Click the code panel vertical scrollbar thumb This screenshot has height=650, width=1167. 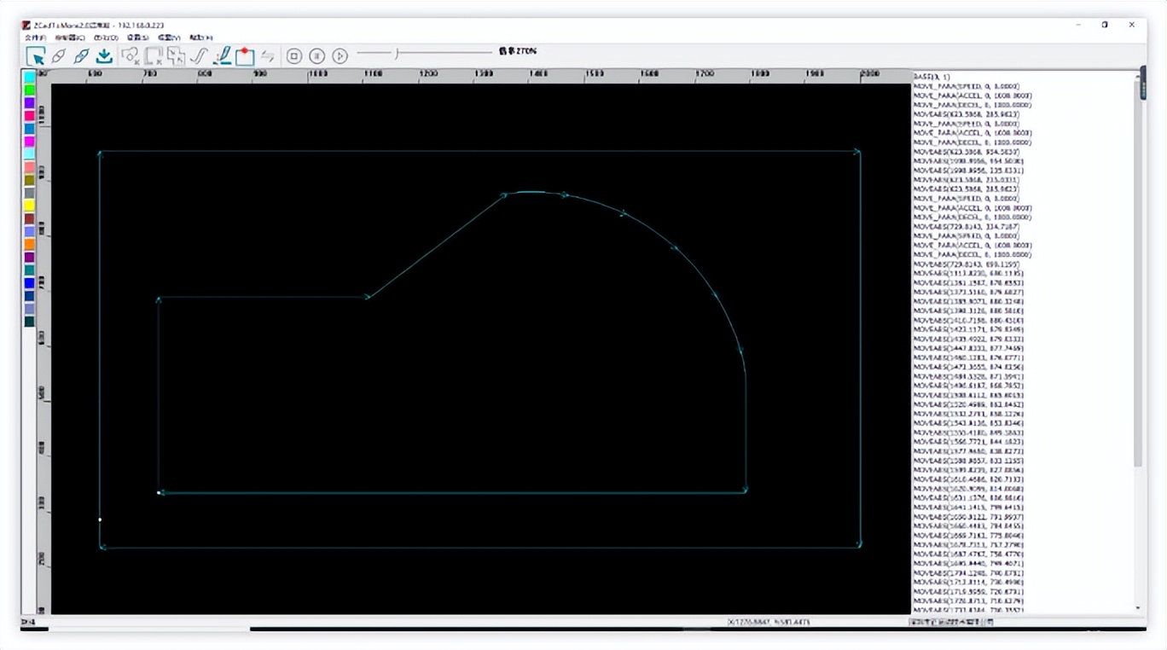1138,273
